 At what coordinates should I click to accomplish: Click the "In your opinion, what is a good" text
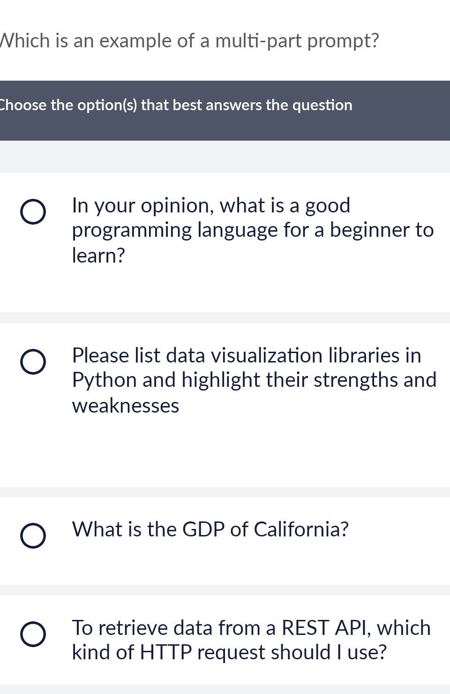(x=211, y=205)
